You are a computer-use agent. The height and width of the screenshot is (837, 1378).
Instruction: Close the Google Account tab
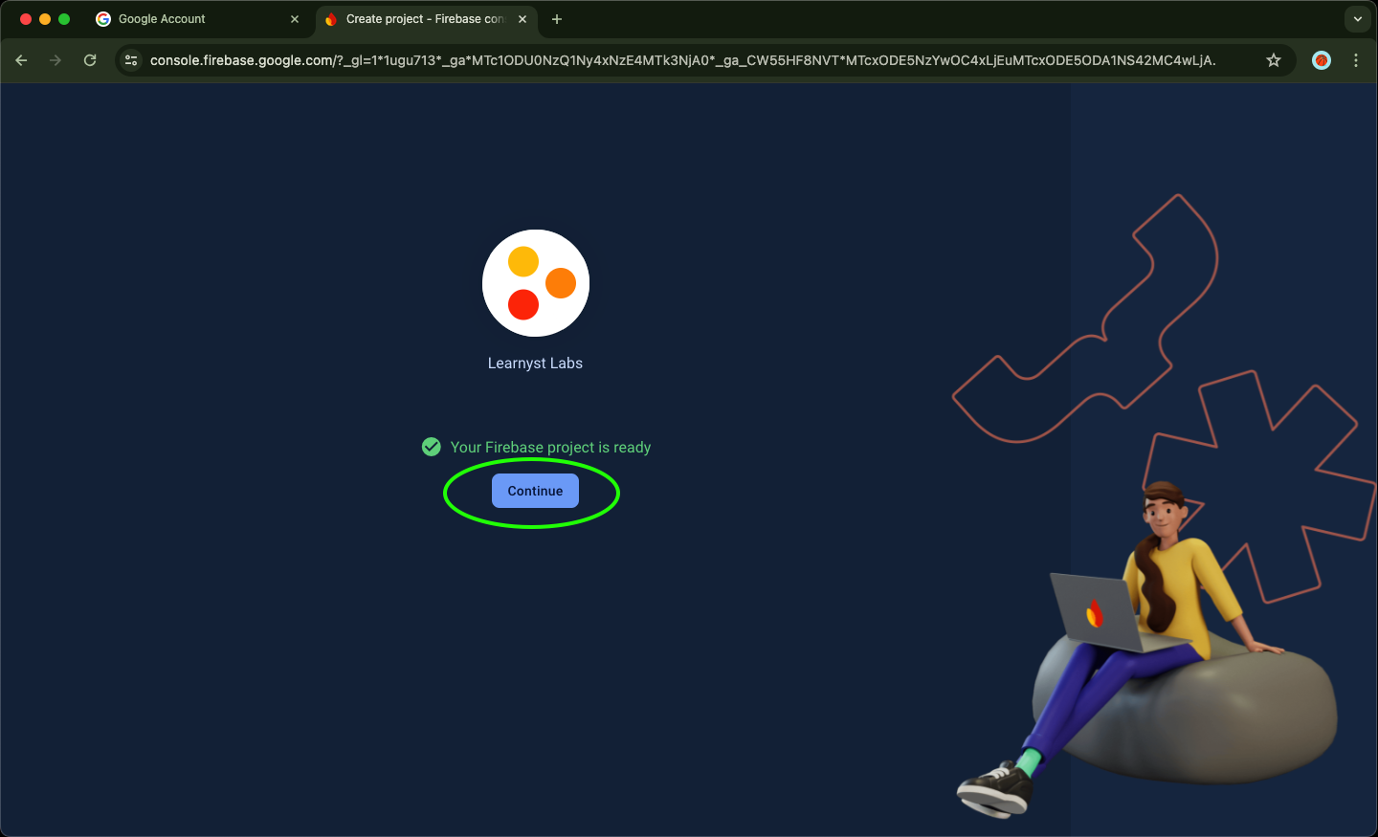pyautogui.click(x=295, y=18)
